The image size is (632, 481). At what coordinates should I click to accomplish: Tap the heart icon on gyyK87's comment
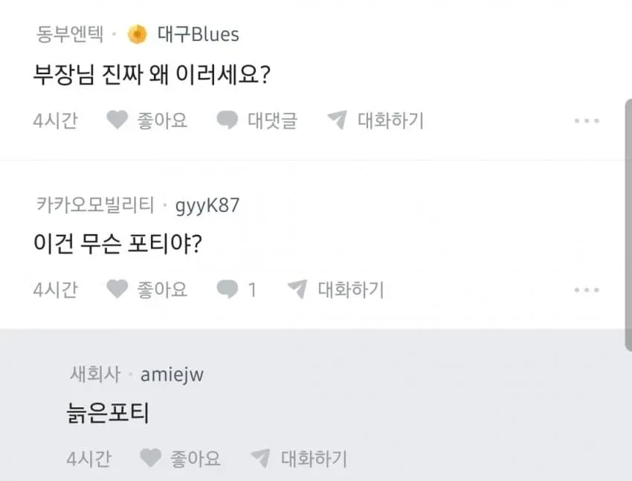117,289
